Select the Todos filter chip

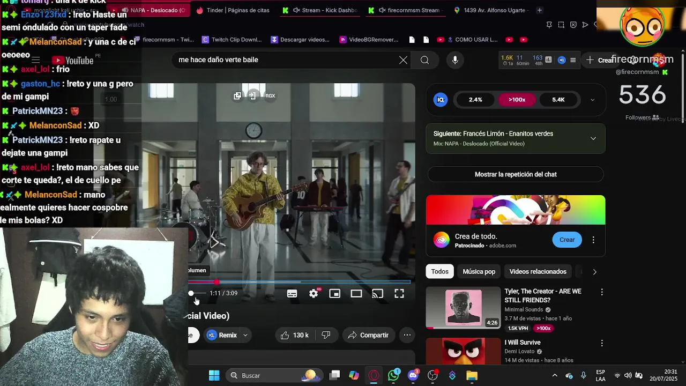pyautogui.click(x=440, y=272)
